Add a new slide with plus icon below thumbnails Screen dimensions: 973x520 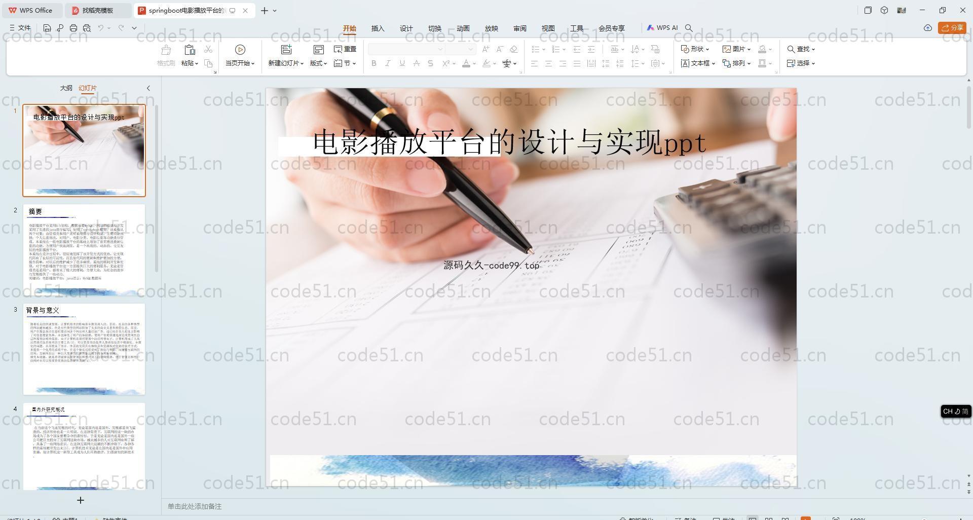(x=80, y=500)
